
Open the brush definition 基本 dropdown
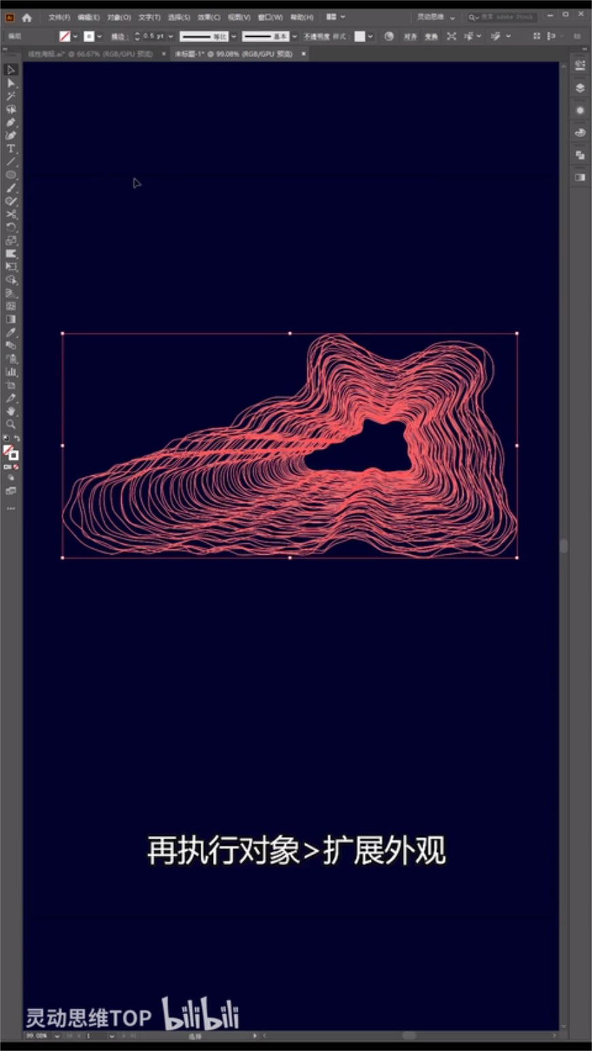pos(295,37)
